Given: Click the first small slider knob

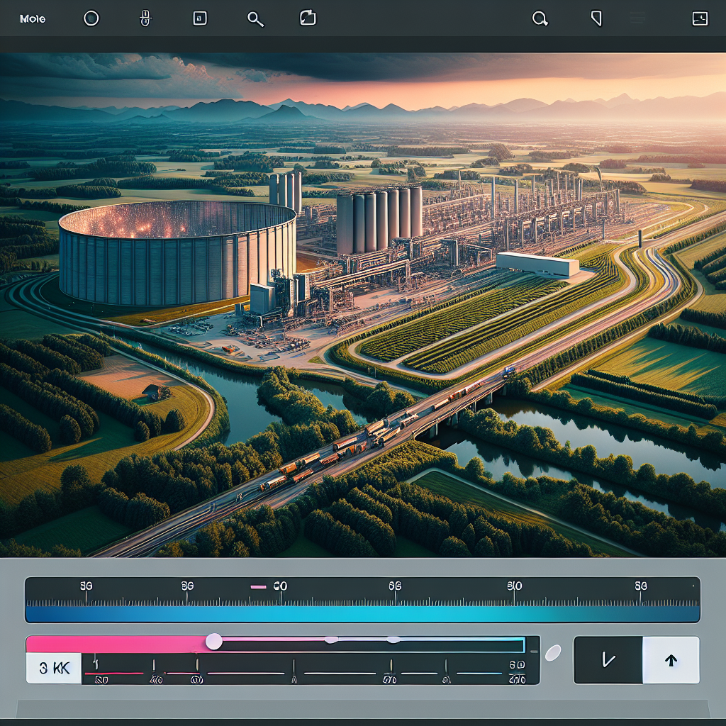Looking at the screenshot, I should (x=331, y=640).
